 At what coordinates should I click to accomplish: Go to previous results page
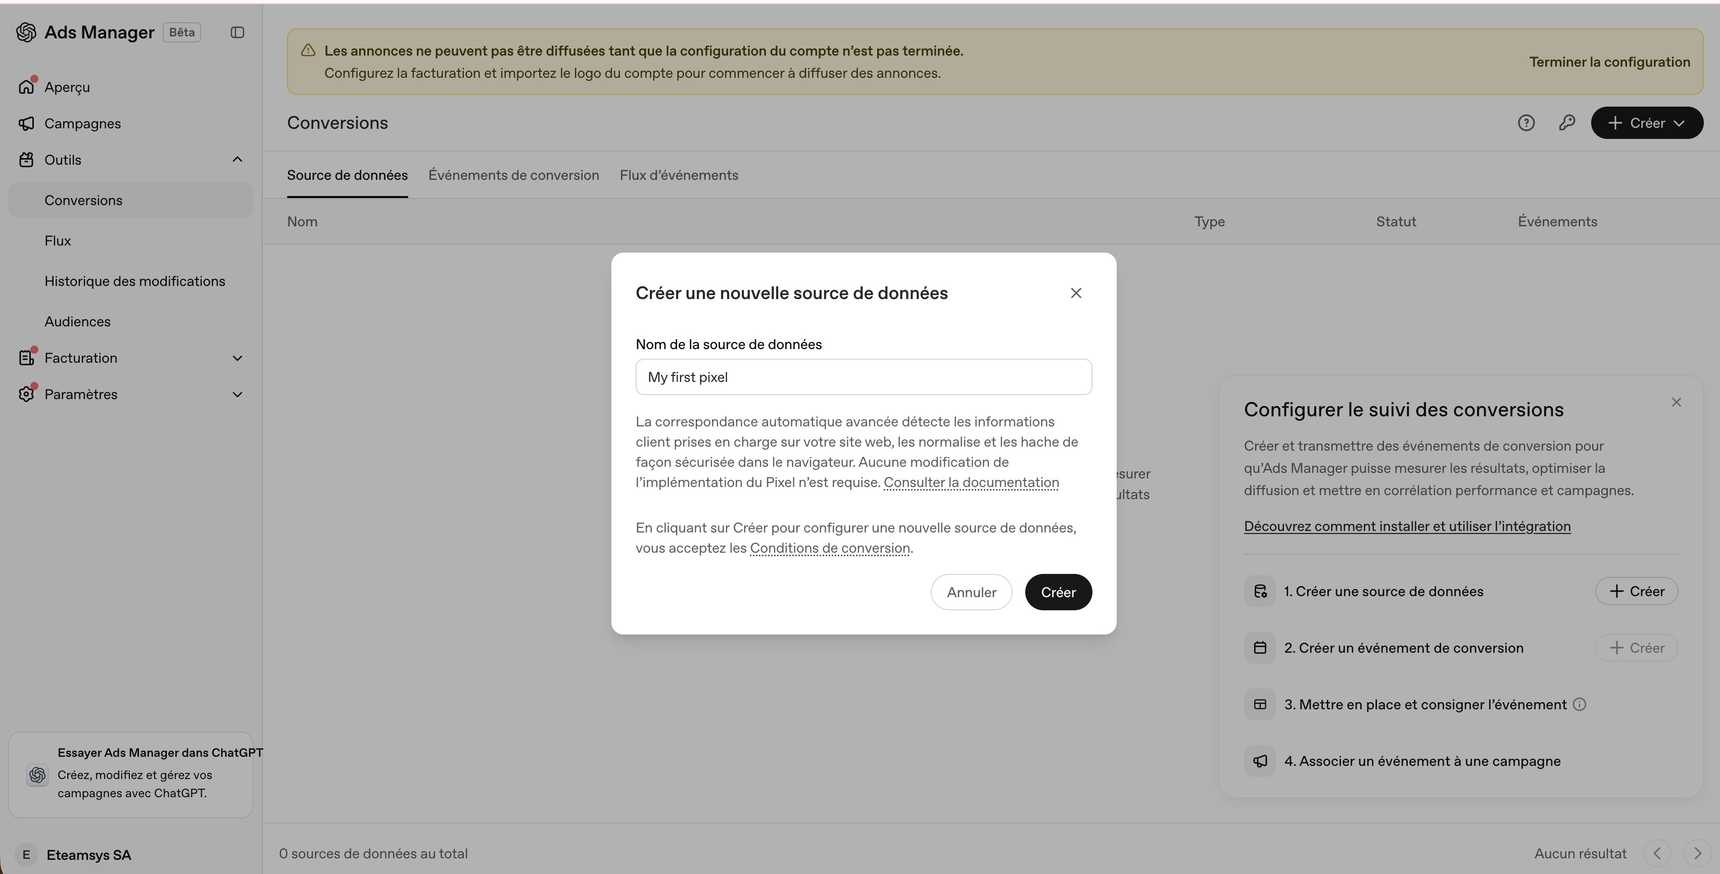(x=1656, y=853)
